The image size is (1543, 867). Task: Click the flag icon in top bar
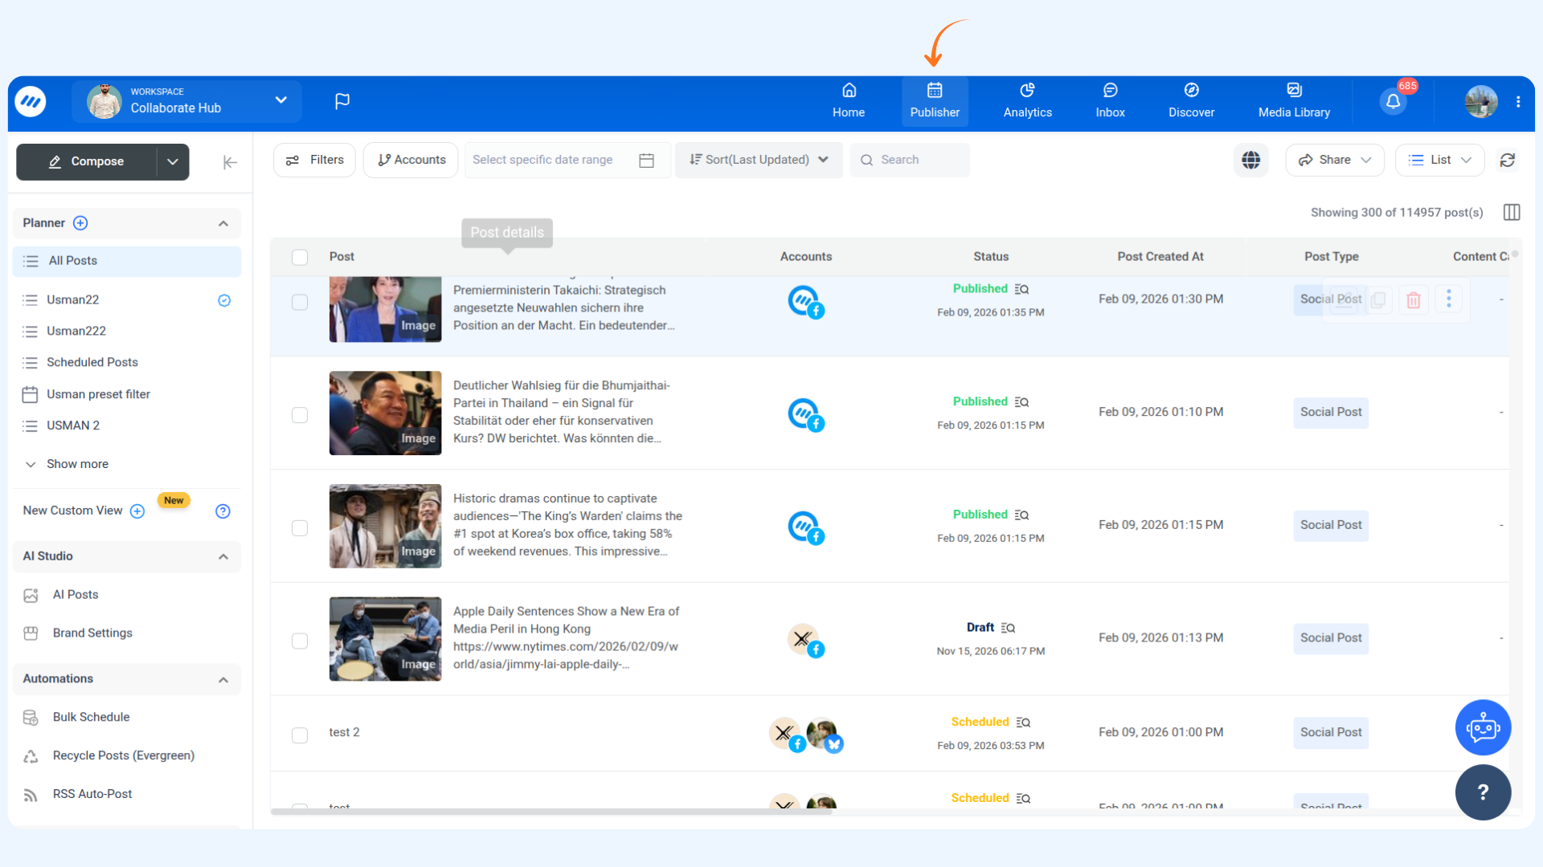[342, 101]
